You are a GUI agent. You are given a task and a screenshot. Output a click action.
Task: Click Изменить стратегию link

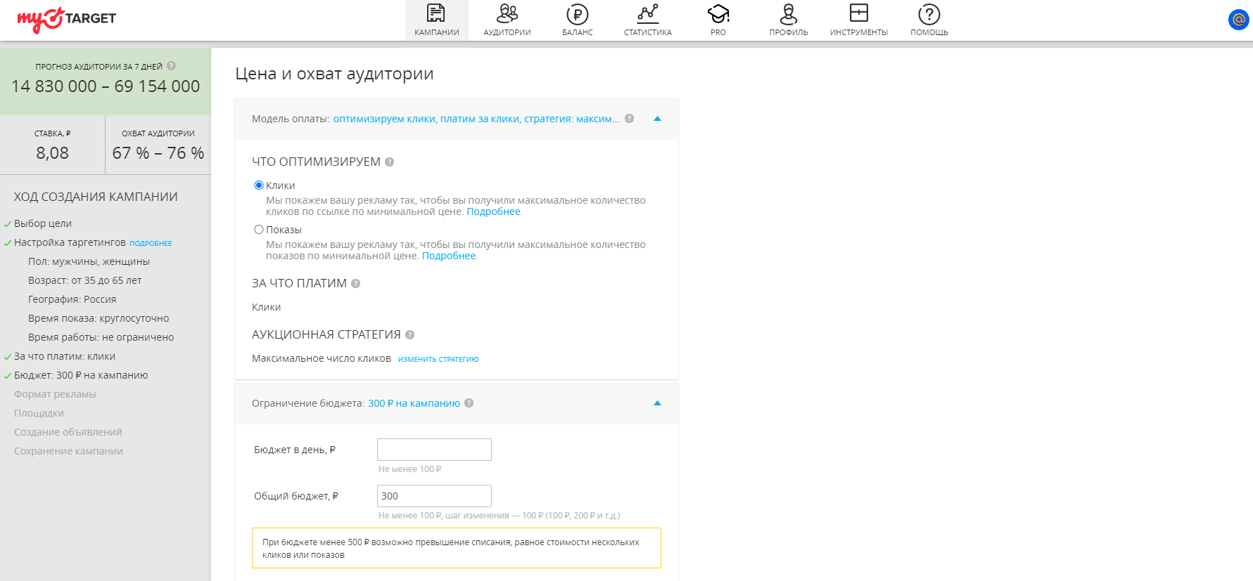pos(438,359)
